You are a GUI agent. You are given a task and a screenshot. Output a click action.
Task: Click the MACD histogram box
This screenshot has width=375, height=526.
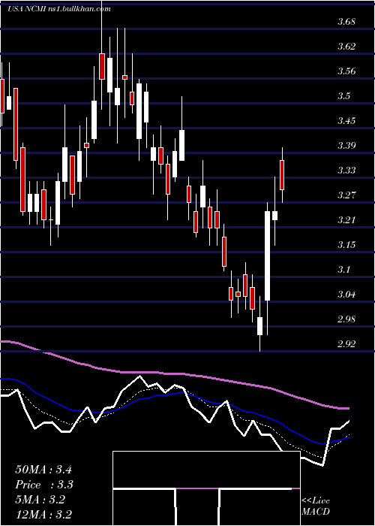pyautogui.click(x=206, y=488)
